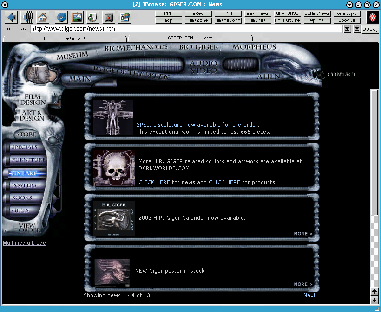Visit the MORPHEUS section

click(x=254, y=47)
